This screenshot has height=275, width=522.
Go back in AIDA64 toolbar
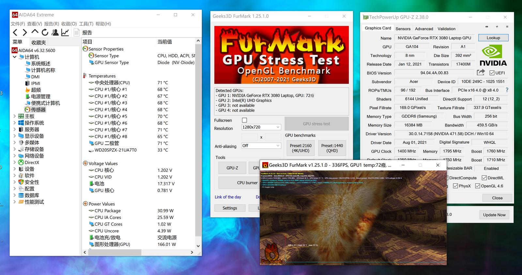(x=15, y=32)
